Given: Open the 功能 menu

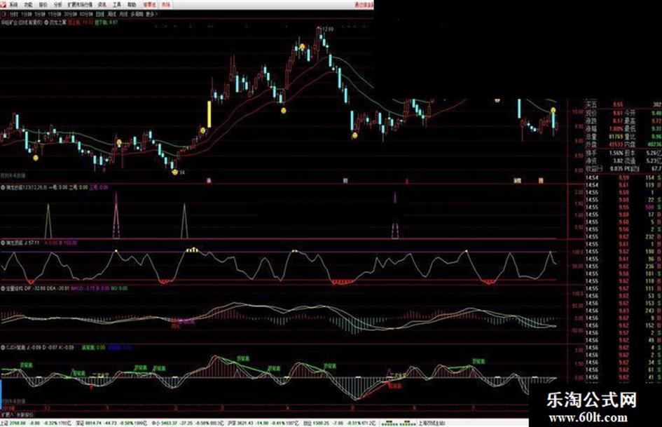Looking at the screenshot, I should (28, 5).
